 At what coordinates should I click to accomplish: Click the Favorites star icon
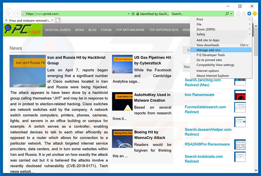(x=244, y=14)
